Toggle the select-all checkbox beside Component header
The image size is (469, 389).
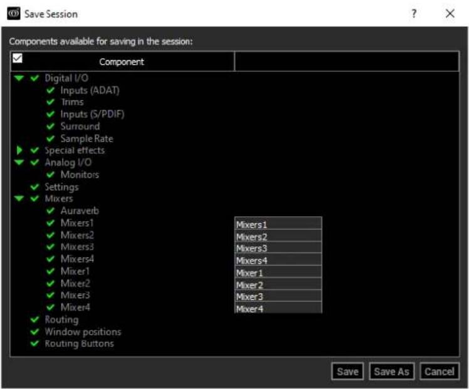pyautogui.click(x=18, y=58)
